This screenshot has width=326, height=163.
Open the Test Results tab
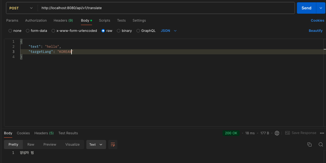tap(68, 133)
